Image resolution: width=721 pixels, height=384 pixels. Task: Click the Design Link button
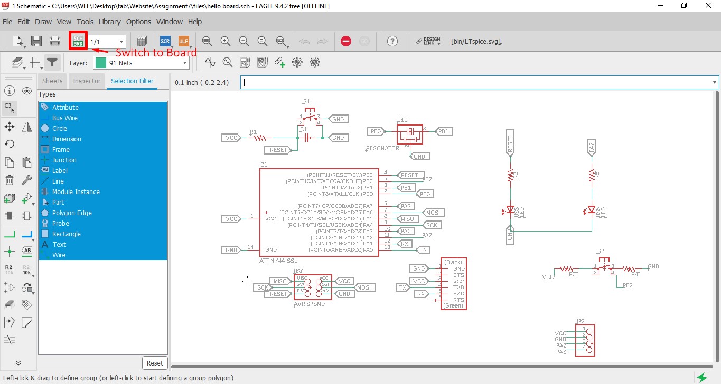point(428,41)
